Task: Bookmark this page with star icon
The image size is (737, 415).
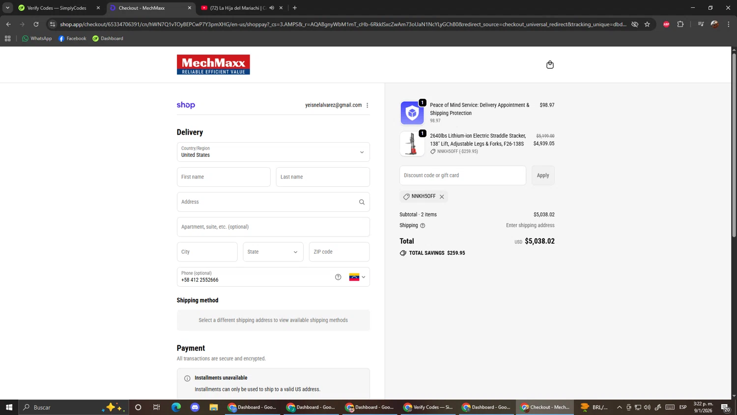Action: (x=647, y=24)
